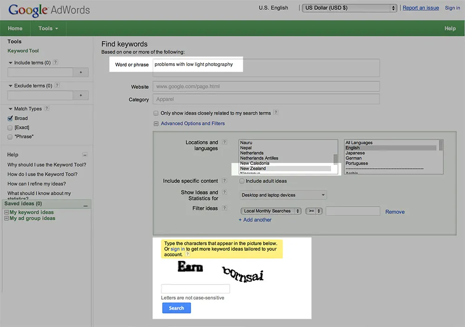Open help icon next to Match Types

tap(46, 108)
